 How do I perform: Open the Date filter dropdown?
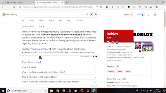pos(41,27)
